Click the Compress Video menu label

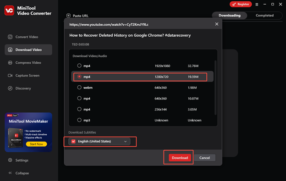pos(28,63)
